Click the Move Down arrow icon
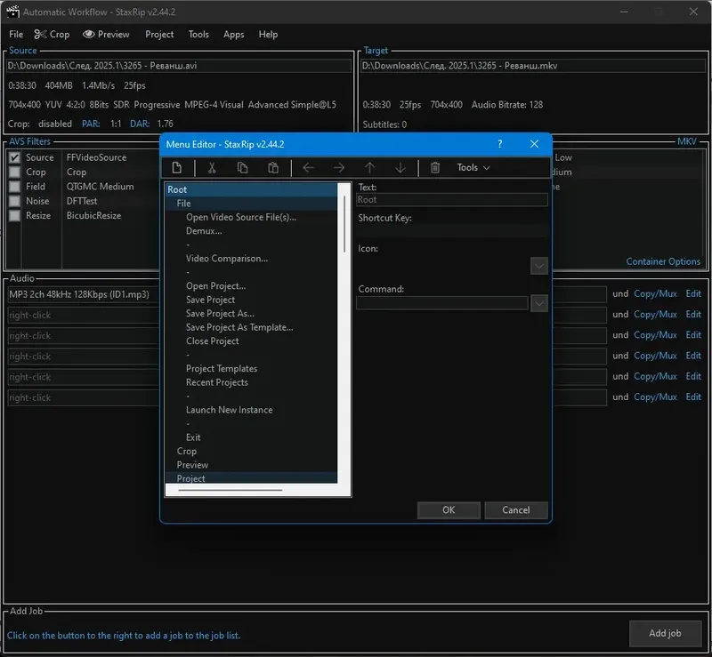This screenshot has height=657, width=712. (400, 168)
